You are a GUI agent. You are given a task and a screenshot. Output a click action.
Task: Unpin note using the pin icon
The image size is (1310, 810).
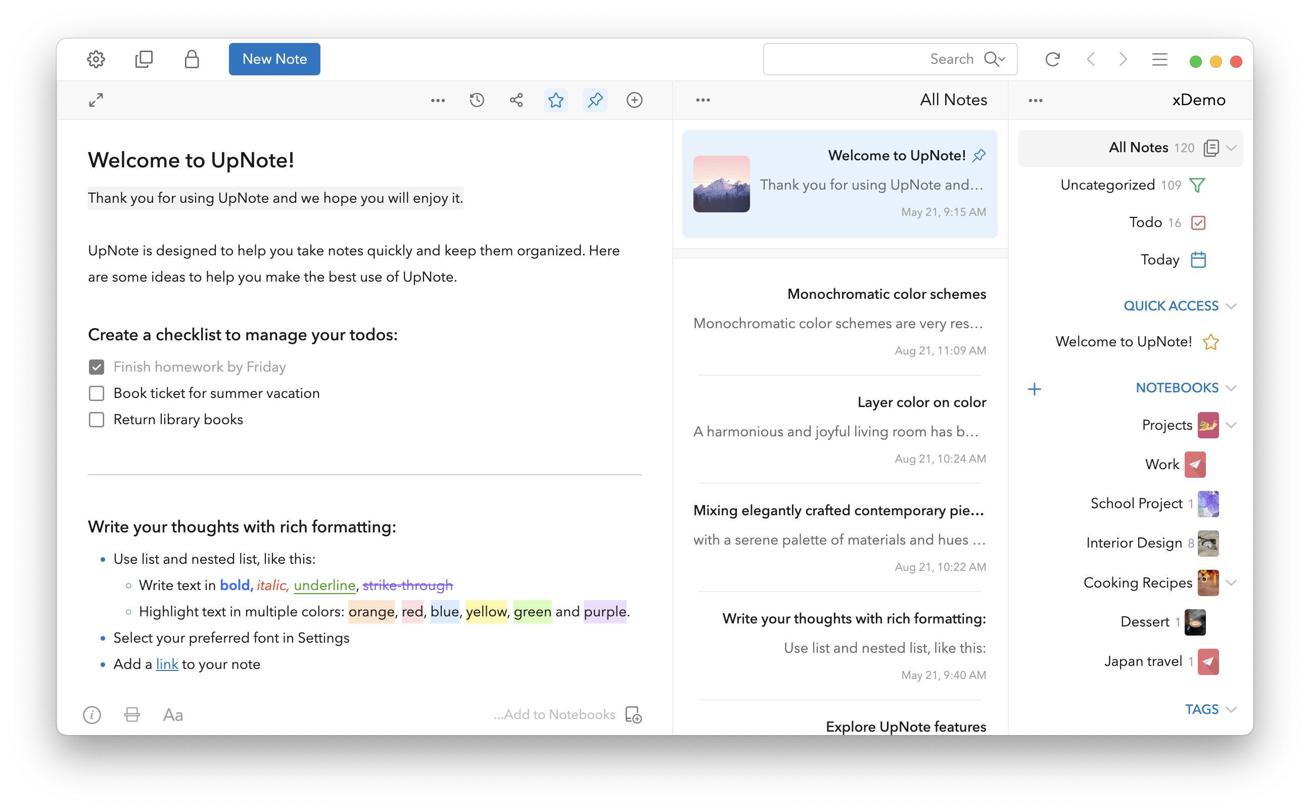click(595, 100)
